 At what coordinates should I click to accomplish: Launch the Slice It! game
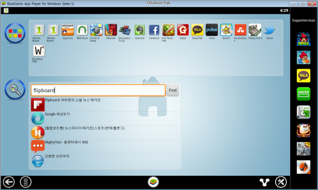[x=226, y=30]
